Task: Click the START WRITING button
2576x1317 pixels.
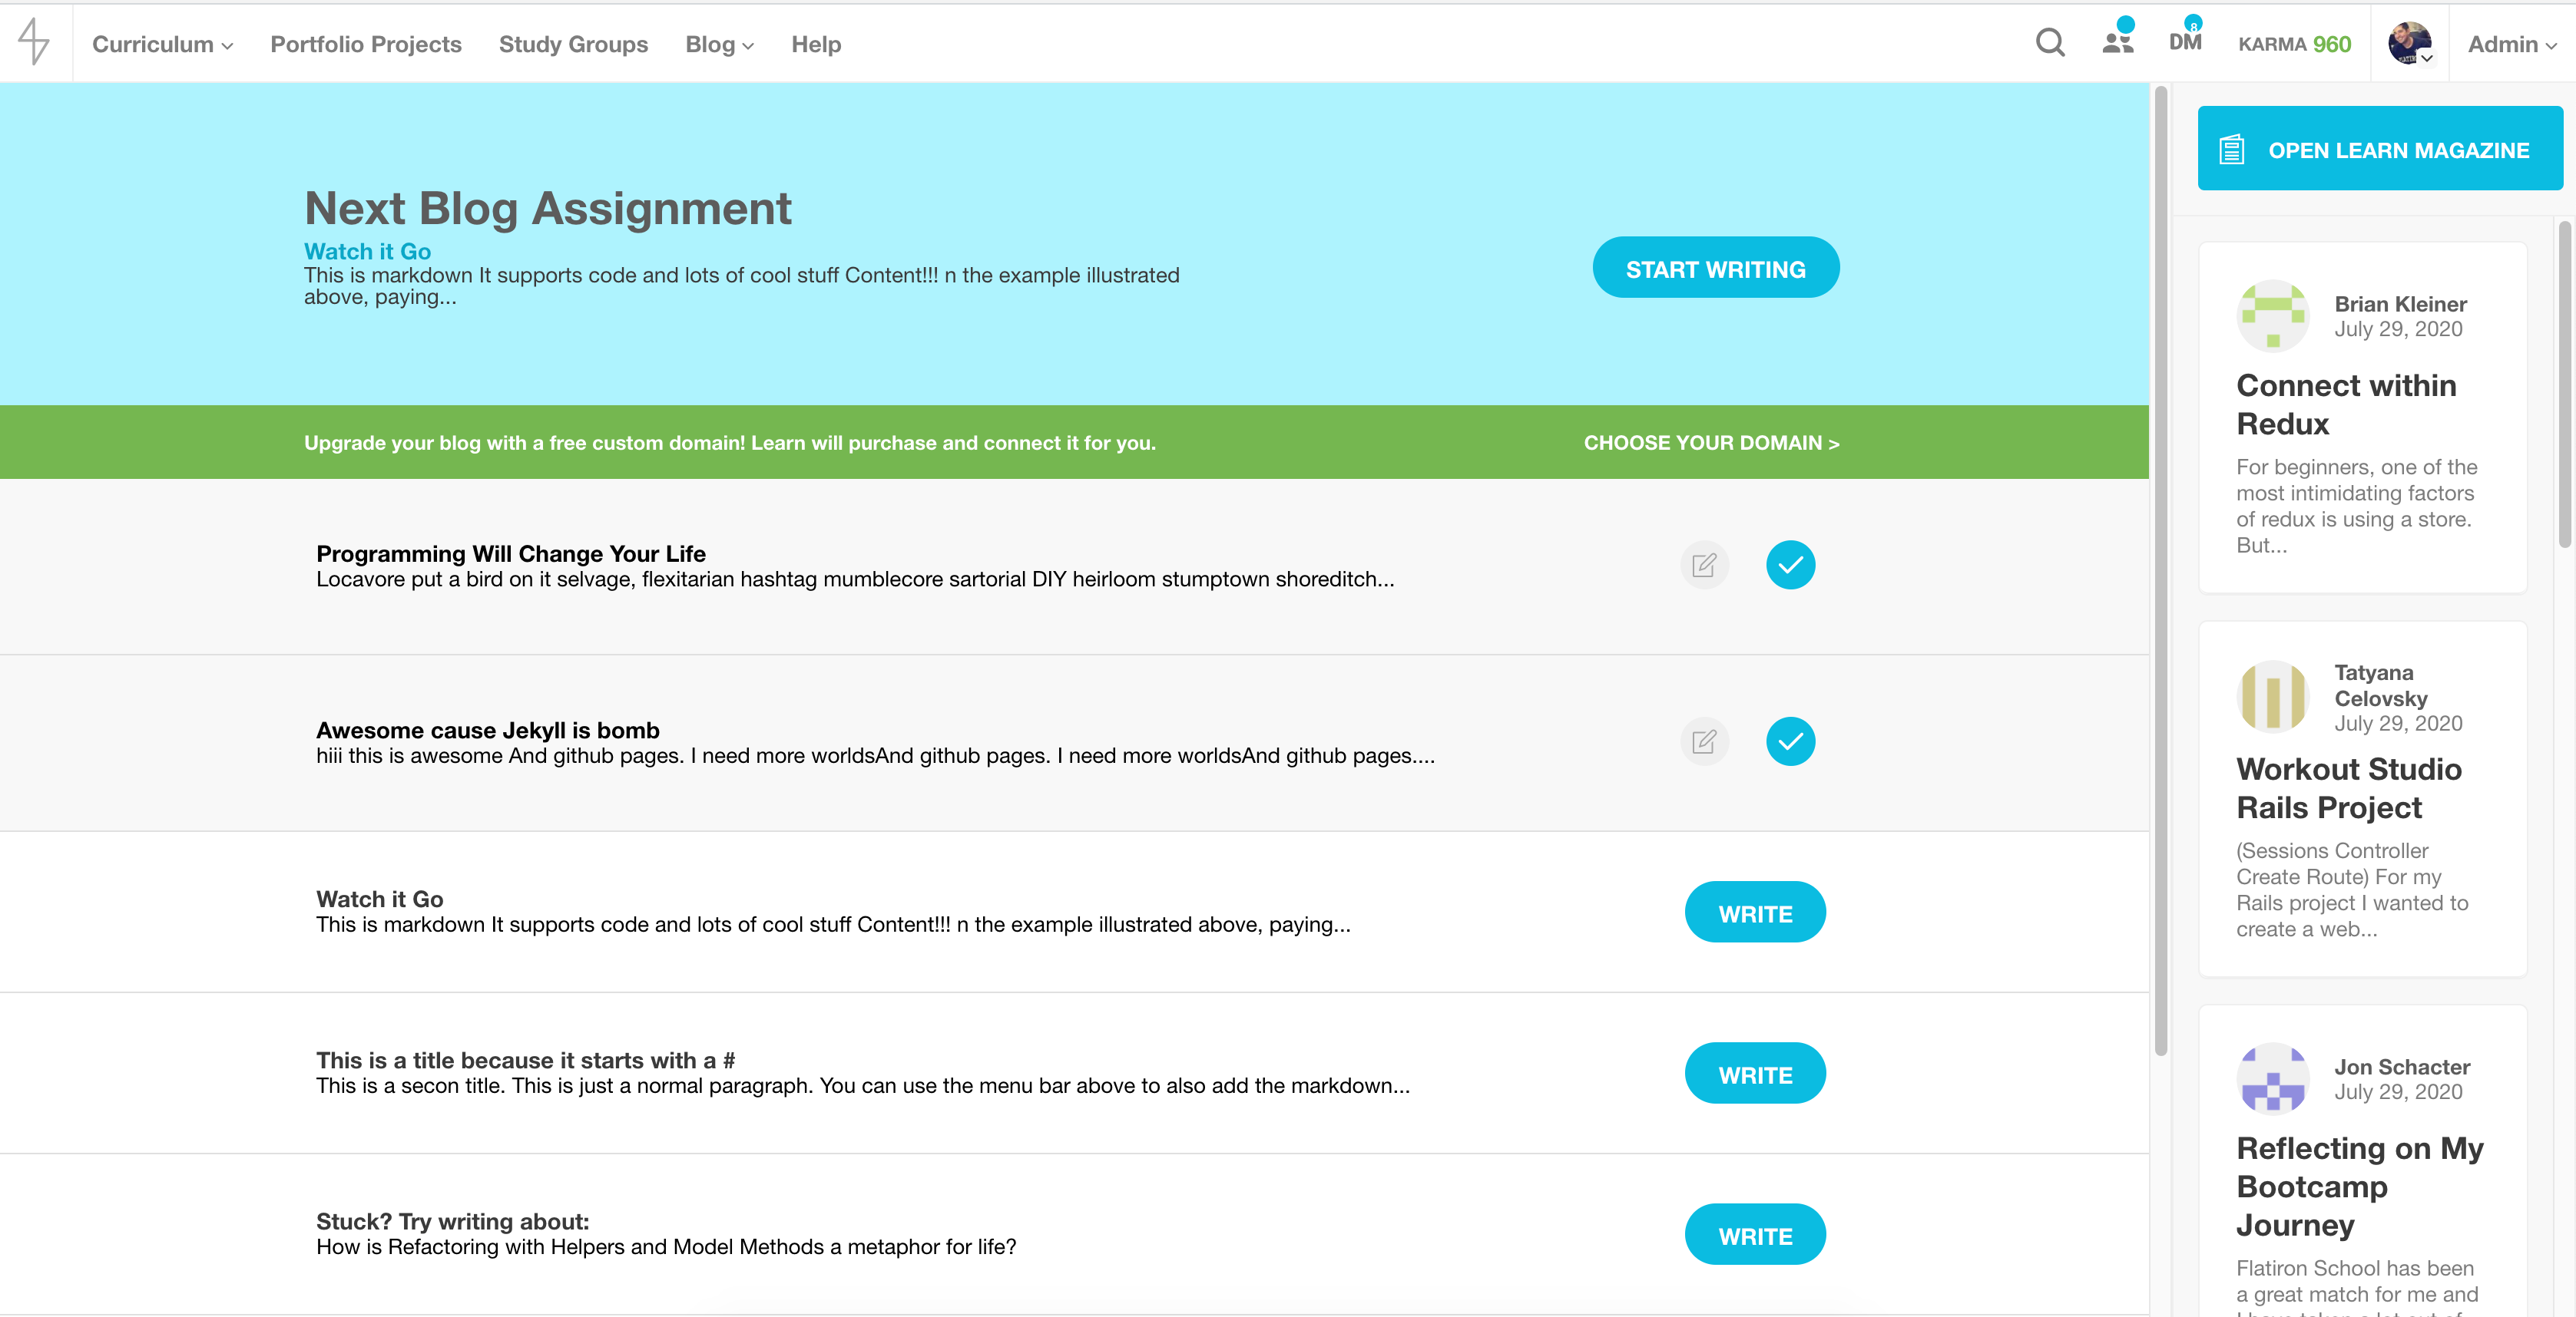Action: pos(1715,267)
